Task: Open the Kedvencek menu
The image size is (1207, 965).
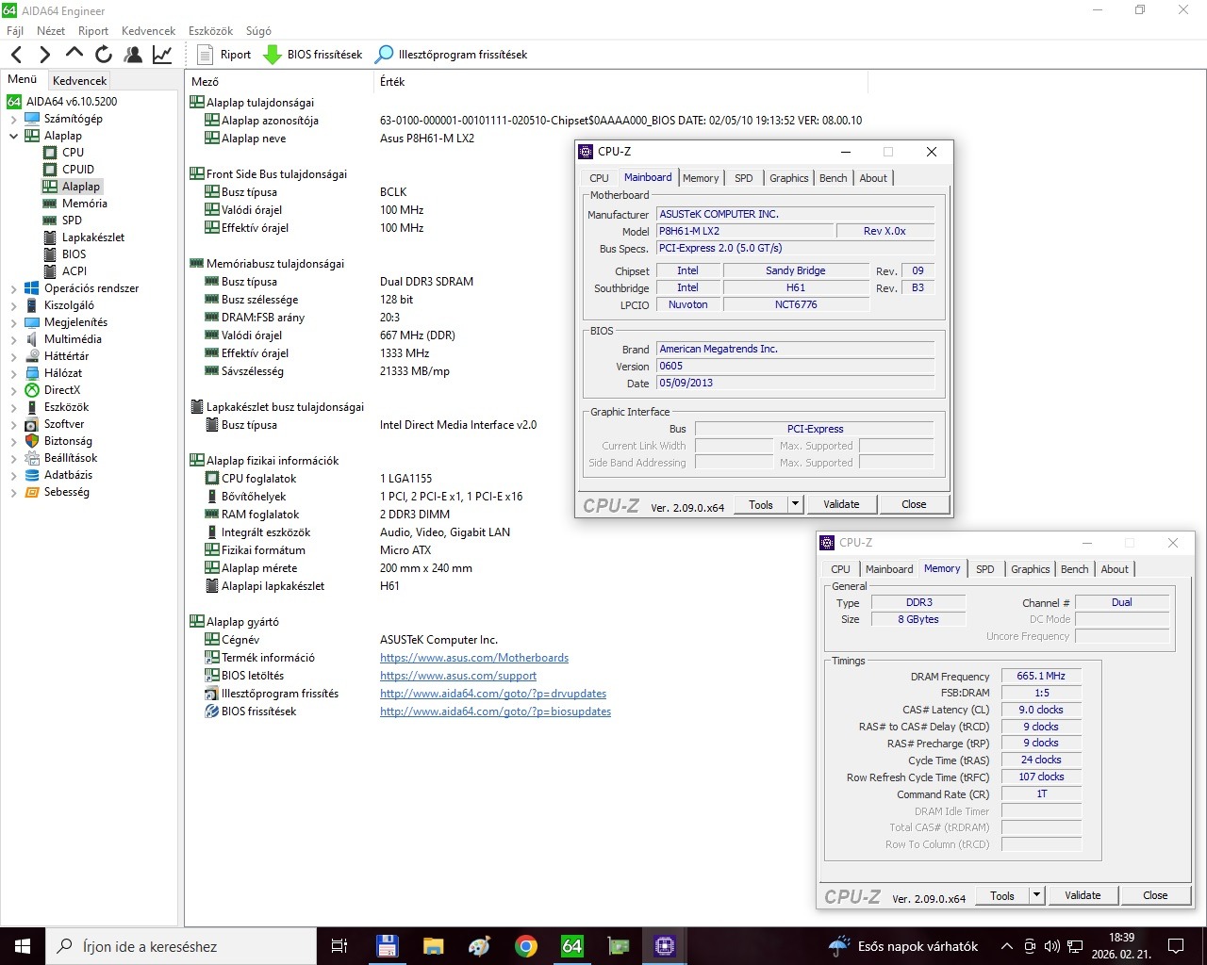Action: pyautogui.click(x=148, y=30)
